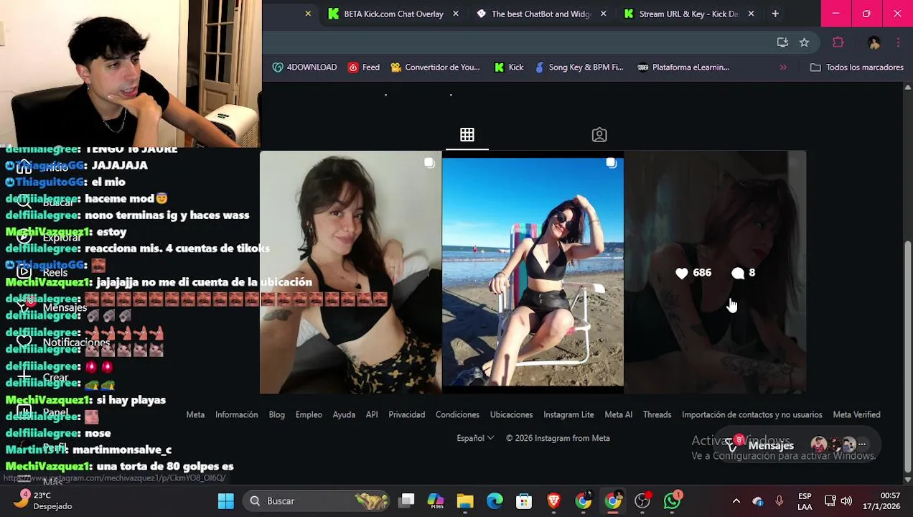
Task: Open Microsoft Edge from the taskbar
Action: click(x=495, y=501)
